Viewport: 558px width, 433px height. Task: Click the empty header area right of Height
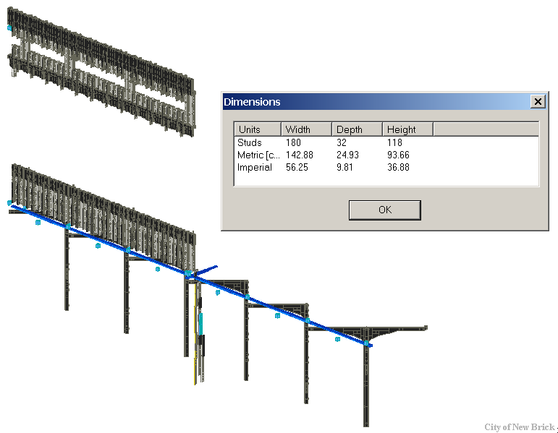486,129
